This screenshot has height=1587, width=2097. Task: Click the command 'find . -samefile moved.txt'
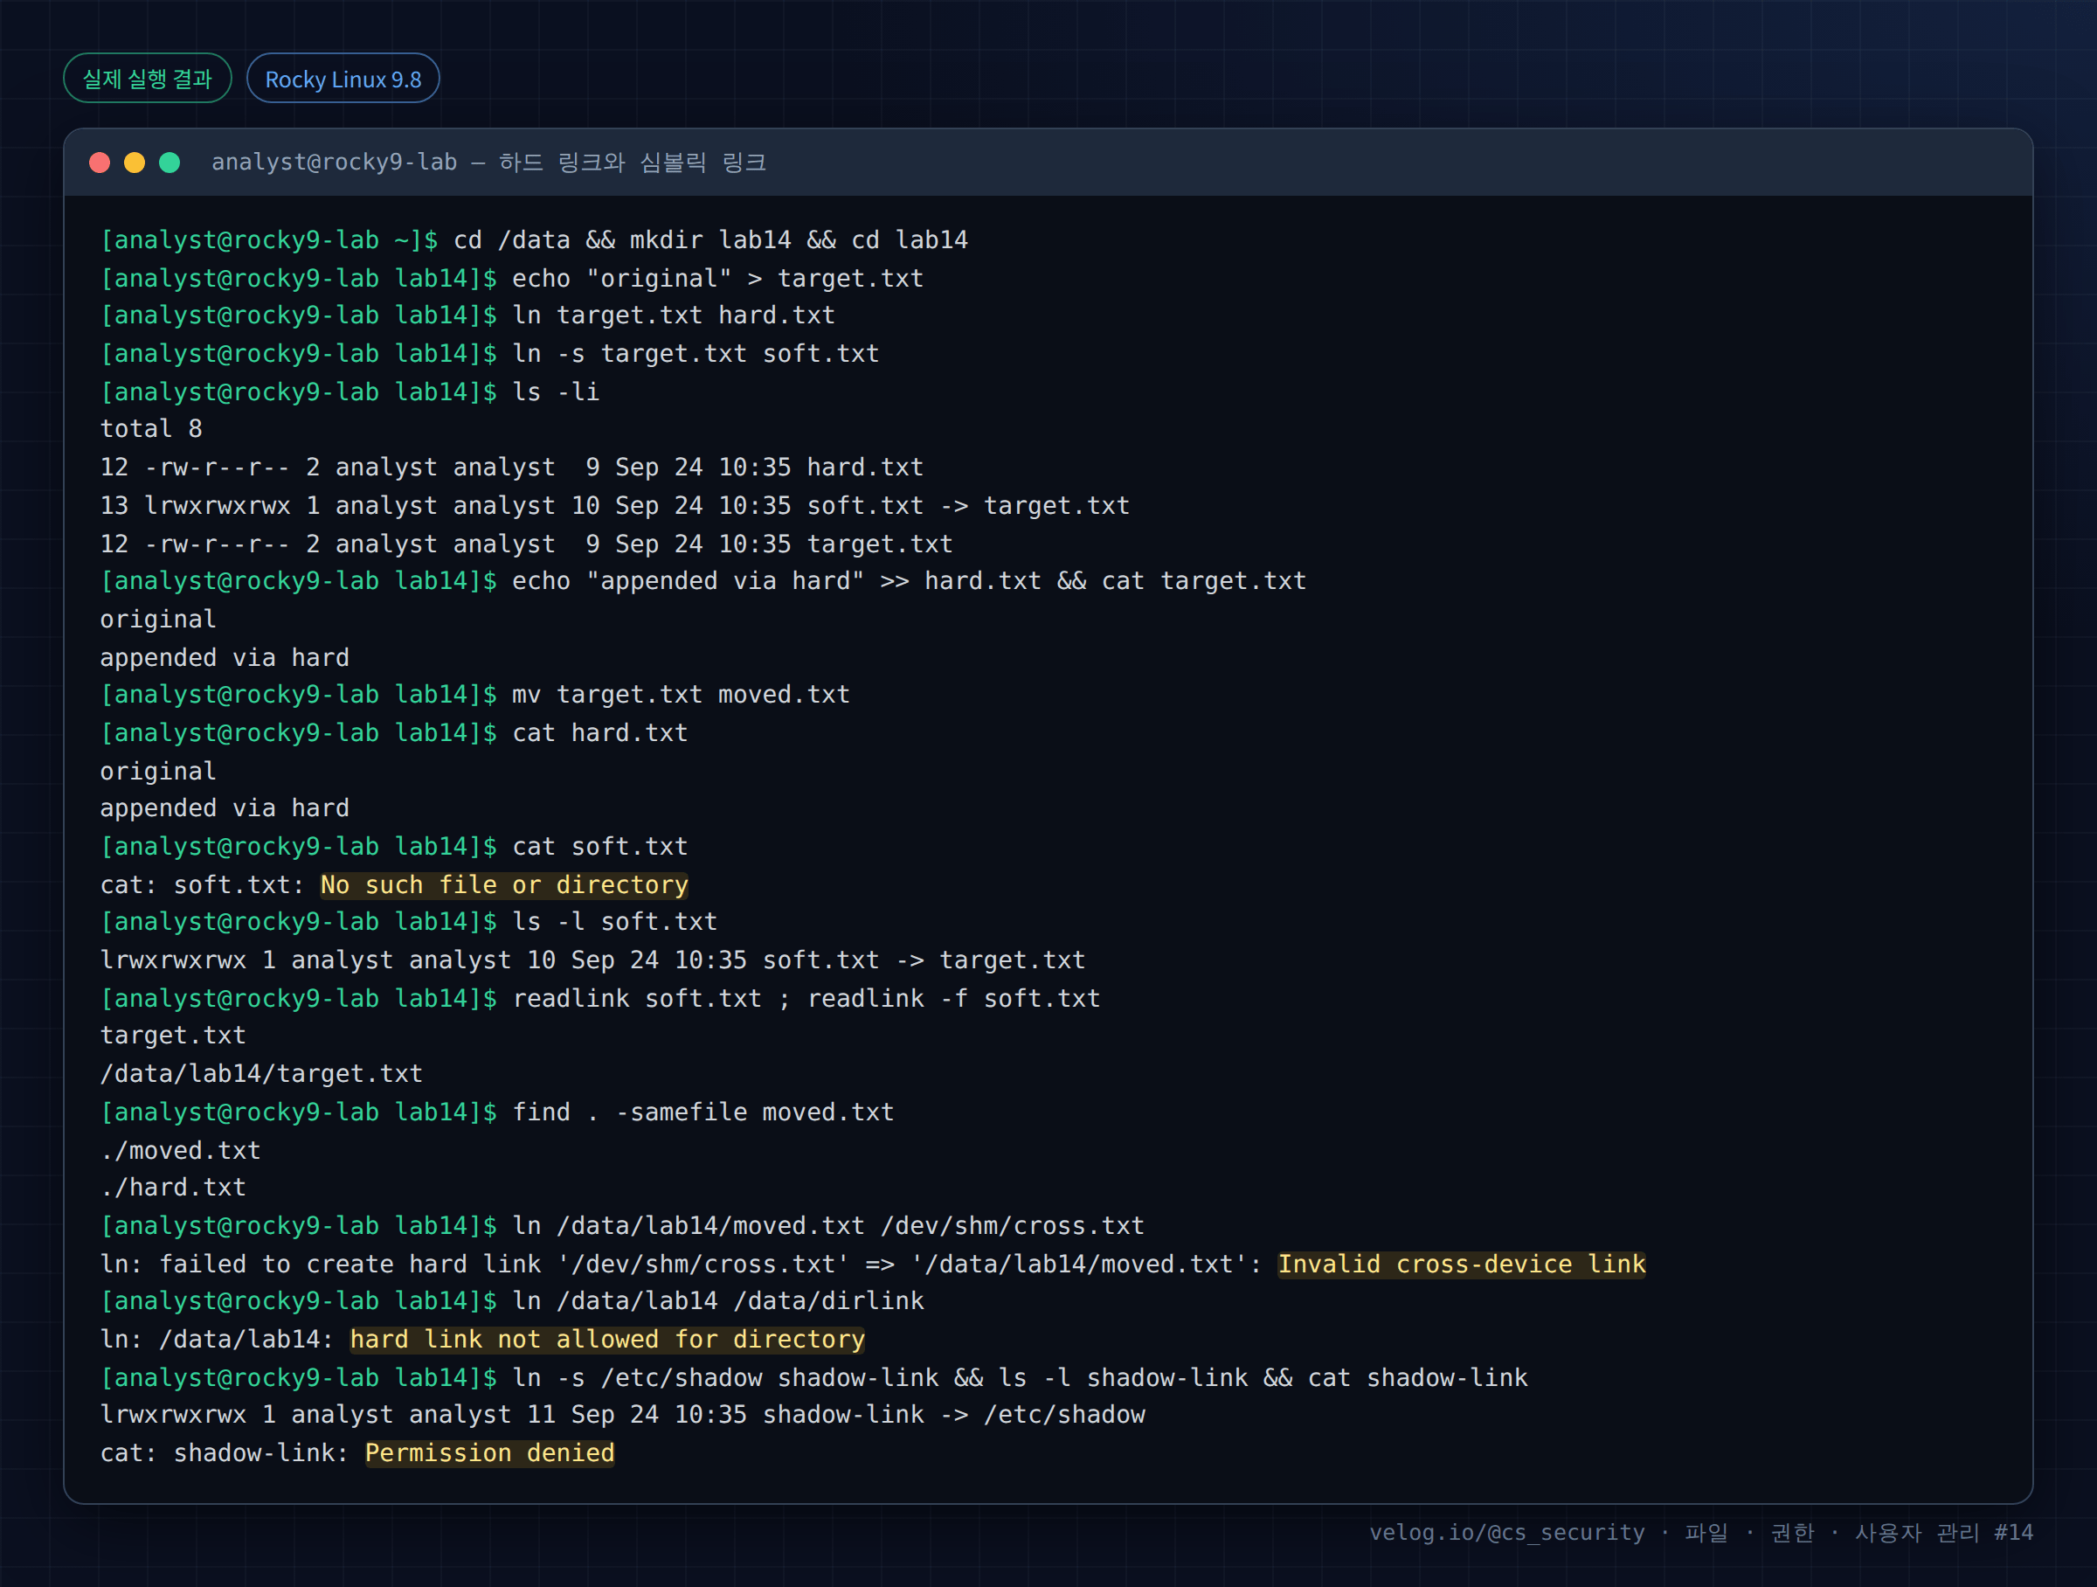click(x=703, y=1112)
